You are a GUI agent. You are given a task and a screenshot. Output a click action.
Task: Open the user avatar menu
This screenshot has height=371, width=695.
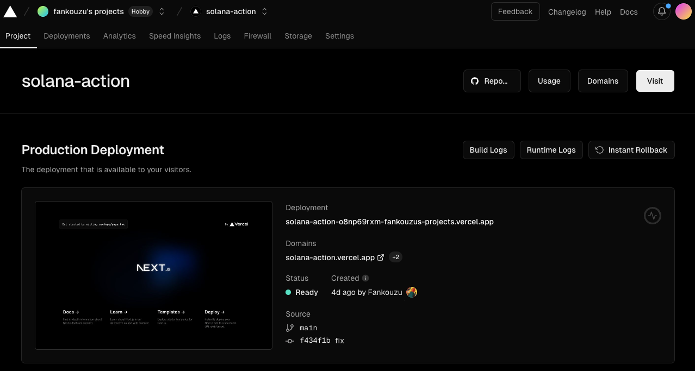click(684, 11)
